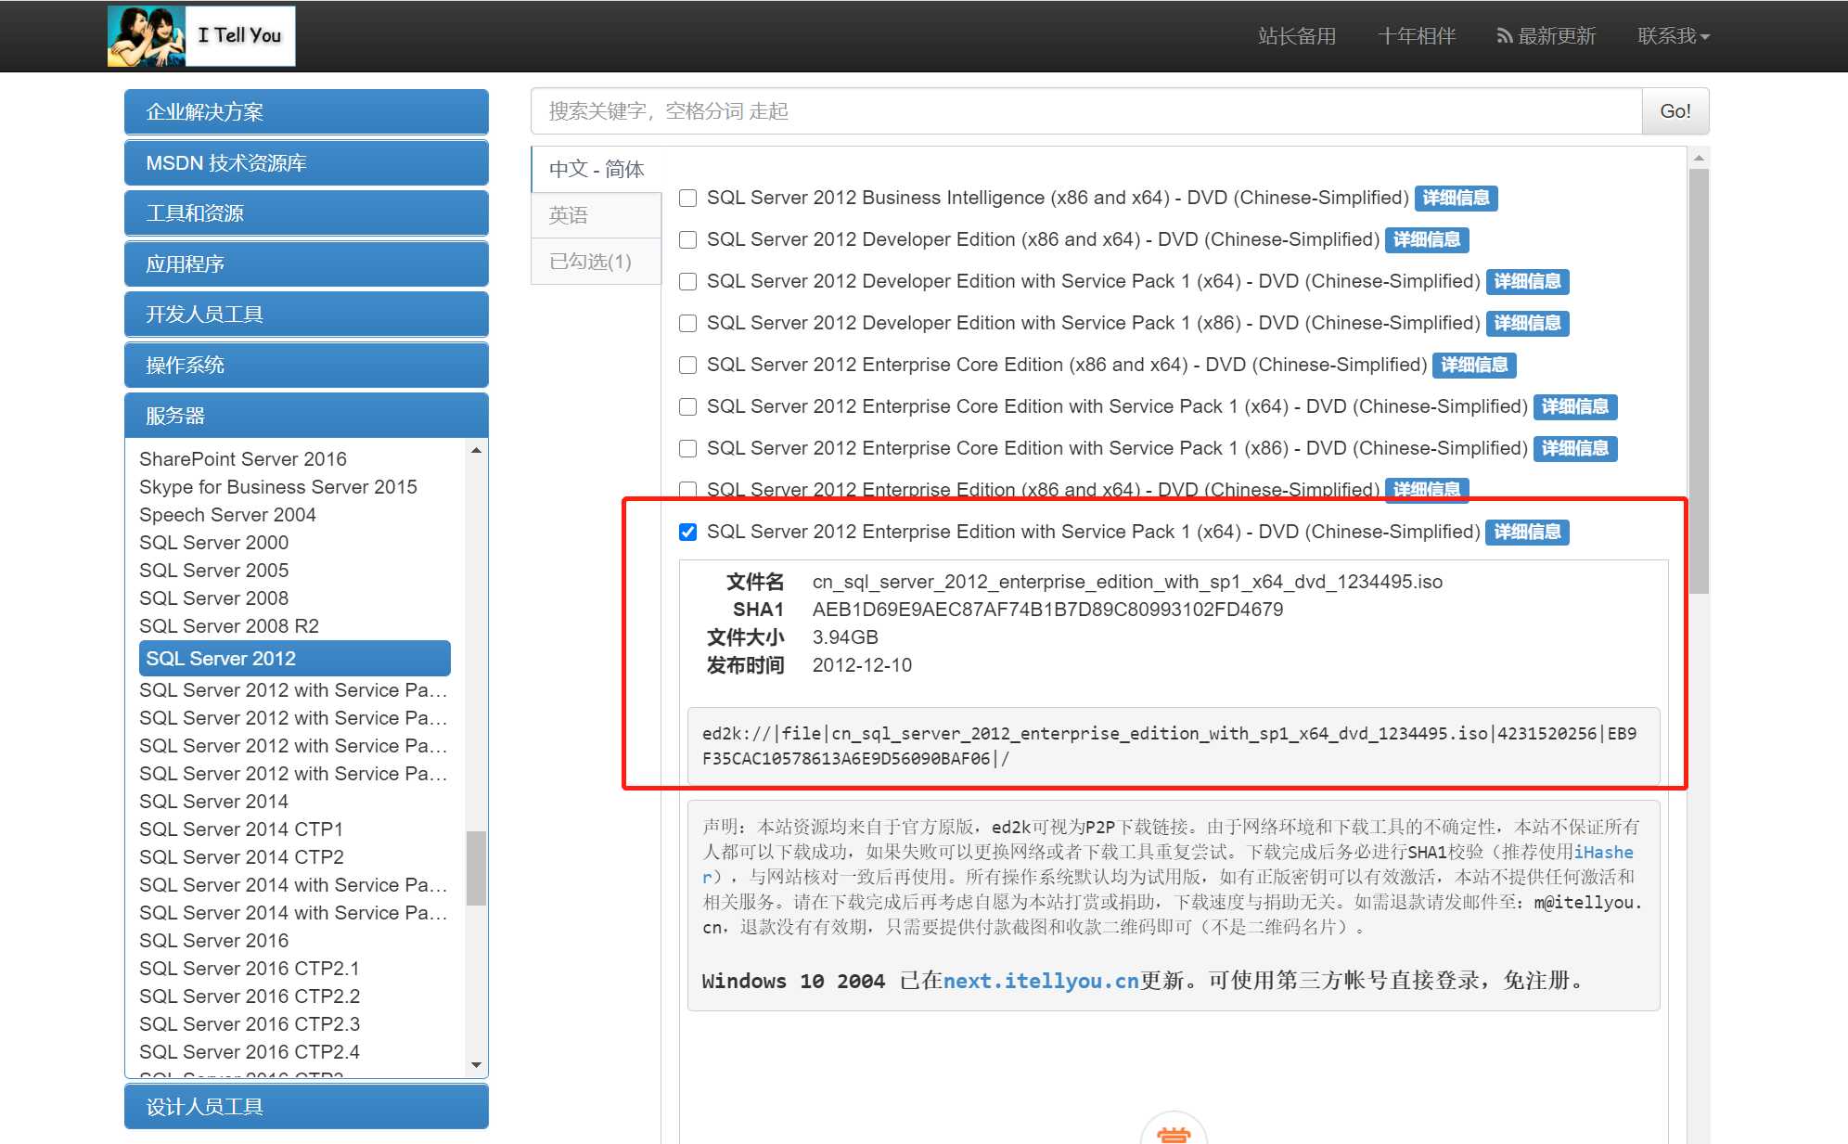Toggle 详细信息 for Enterprise Edition SP1 (x64)
This screenshot has width=1848, height=1144.
pos(1527,532)
